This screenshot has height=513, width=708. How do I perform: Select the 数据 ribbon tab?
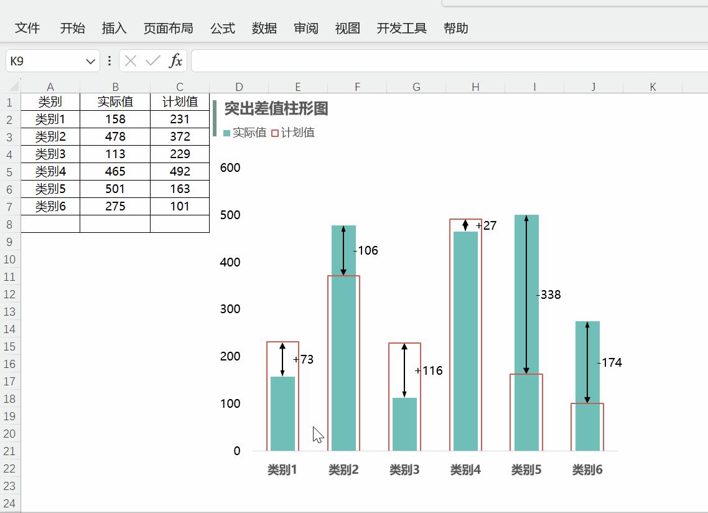pos(264,28)
